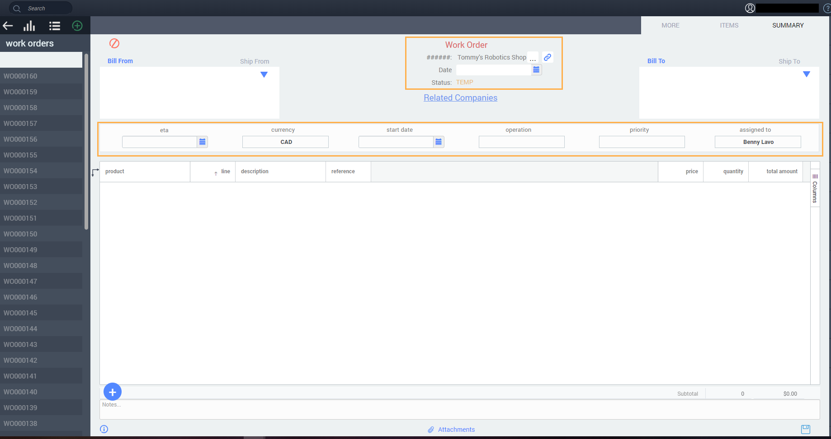Image resolution: width=831 pixels, height=439 pixels.
Task: Select the Ship To tab
Action: [x=789, y=61]
